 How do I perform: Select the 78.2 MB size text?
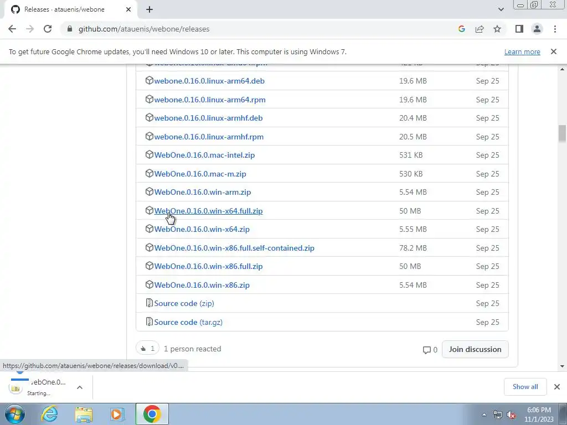(413, 248)
